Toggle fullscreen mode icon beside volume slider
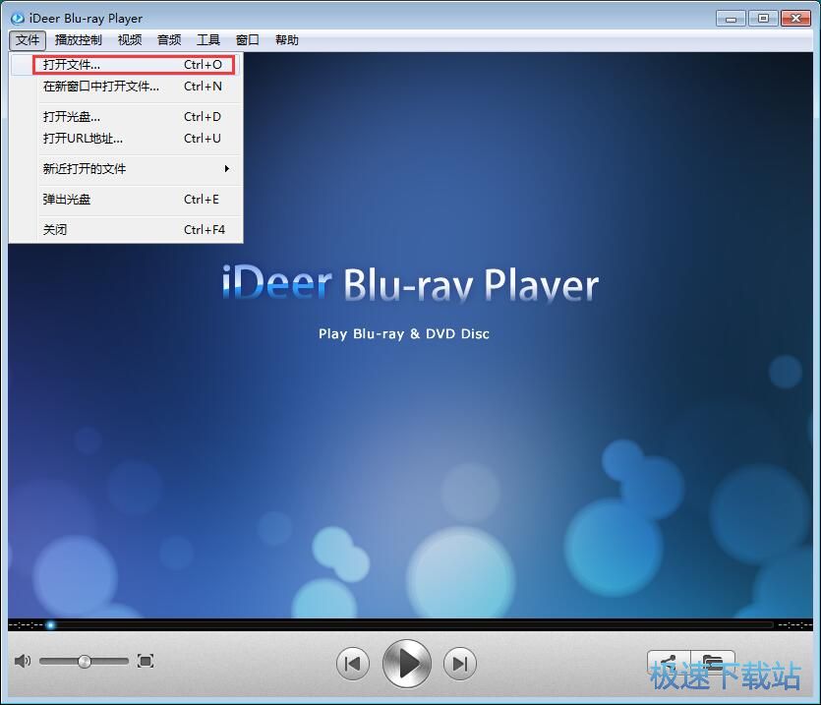The image size is (821, 705). pyautogui.click(x=146, y=661)
